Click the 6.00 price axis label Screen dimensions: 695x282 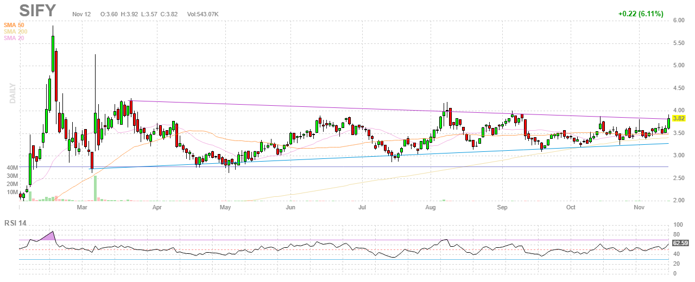(x=678, y=20)
